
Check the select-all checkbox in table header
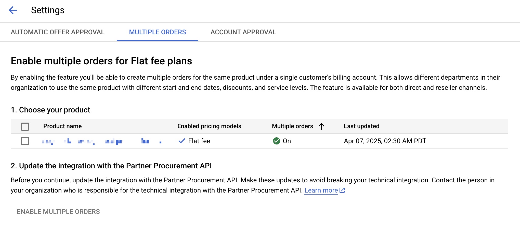(x=25, y=126)
